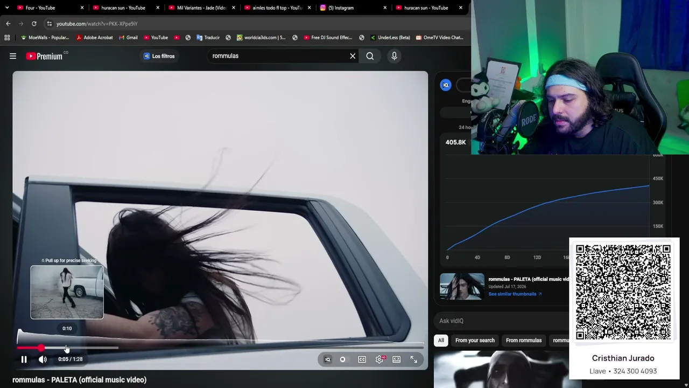The width and height of the screenshot is (689, 388).
Task: Click the vidIQ logo in side panel
Action: (x=446, y=85)
